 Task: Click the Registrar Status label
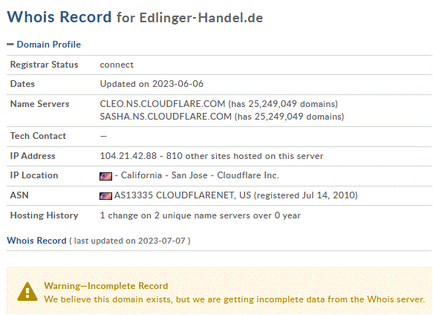[x=44, y=65]
